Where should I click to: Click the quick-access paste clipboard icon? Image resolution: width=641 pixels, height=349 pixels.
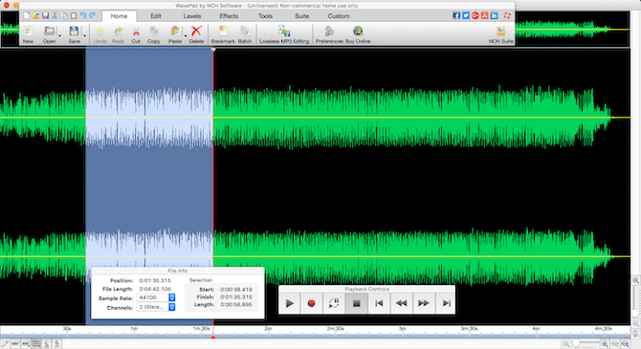click(x=74, y=15)
